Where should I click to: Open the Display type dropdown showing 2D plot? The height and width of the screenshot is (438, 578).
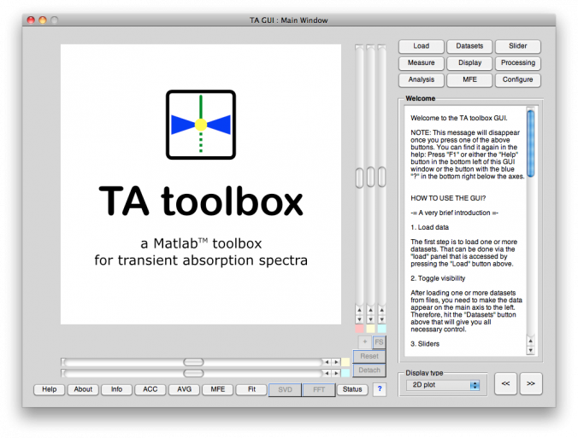coord(443,385)
